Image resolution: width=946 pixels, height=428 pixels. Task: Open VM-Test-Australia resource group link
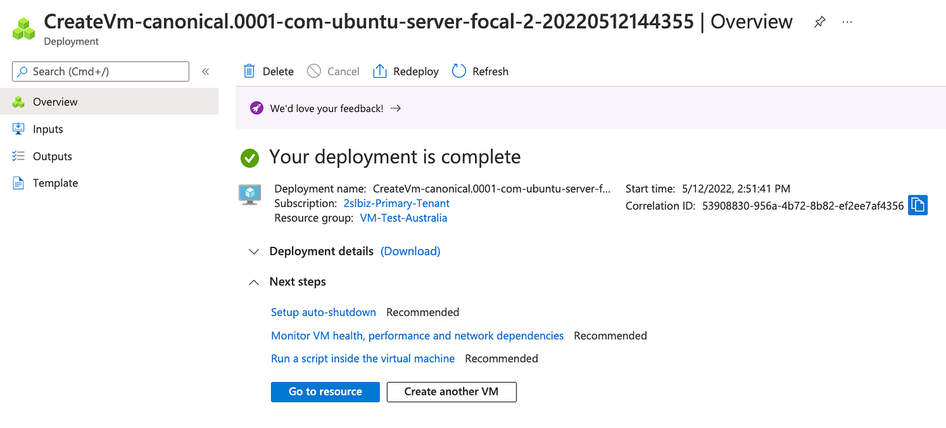[x=403, y=218]
